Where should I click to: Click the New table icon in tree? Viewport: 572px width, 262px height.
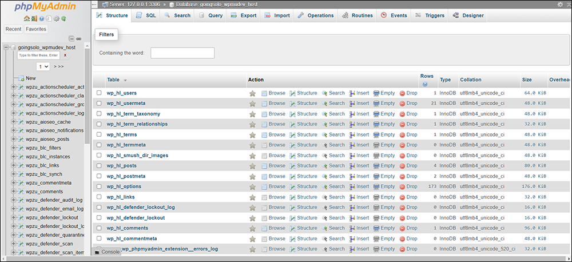tap(22, 78)
